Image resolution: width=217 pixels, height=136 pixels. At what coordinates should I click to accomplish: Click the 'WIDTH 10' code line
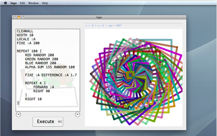[x=25, y=35]
